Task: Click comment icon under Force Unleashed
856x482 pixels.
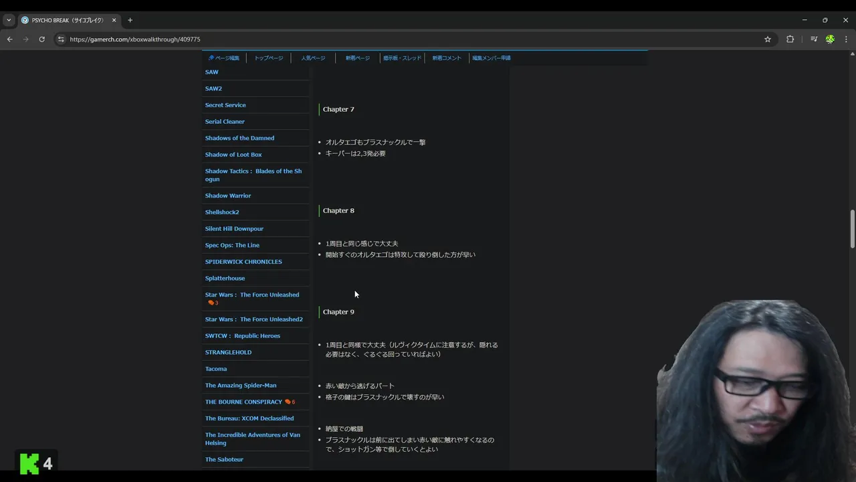Action: click(x=211, y=303)
